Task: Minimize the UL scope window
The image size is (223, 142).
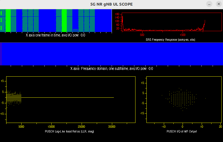Action: pos(209,4)
